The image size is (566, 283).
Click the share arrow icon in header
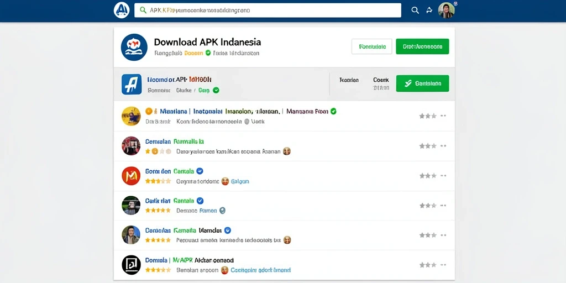pyautogui.click(x=429, y=11)
